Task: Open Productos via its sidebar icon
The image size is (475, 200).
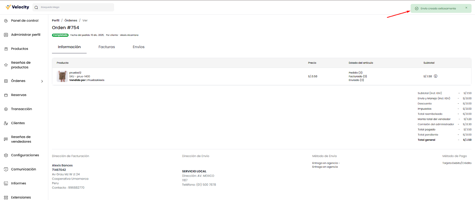Action: (6, 49)
